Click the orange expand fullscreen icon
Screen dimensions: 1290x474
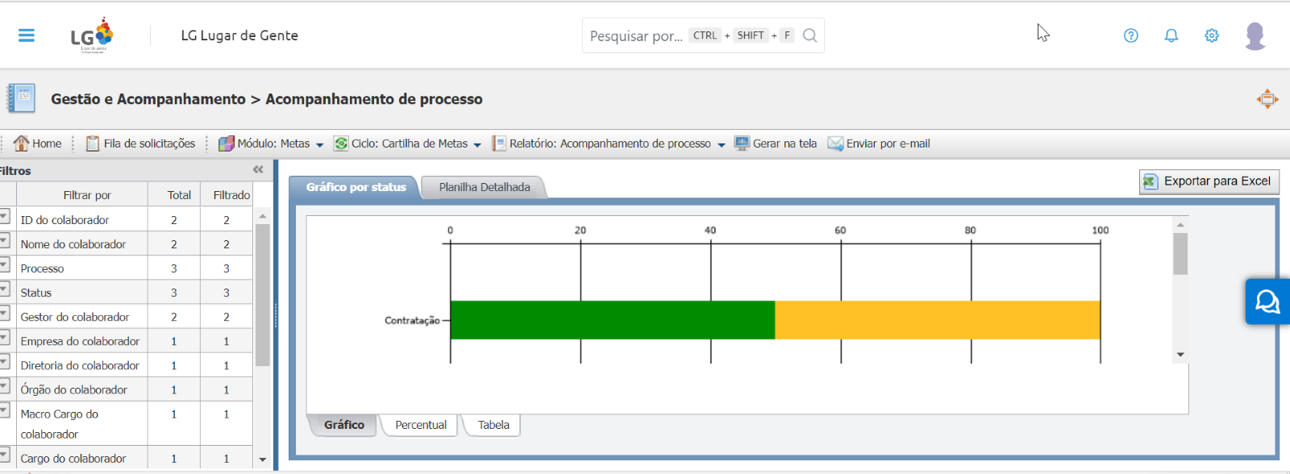[x=1267, y=99]
